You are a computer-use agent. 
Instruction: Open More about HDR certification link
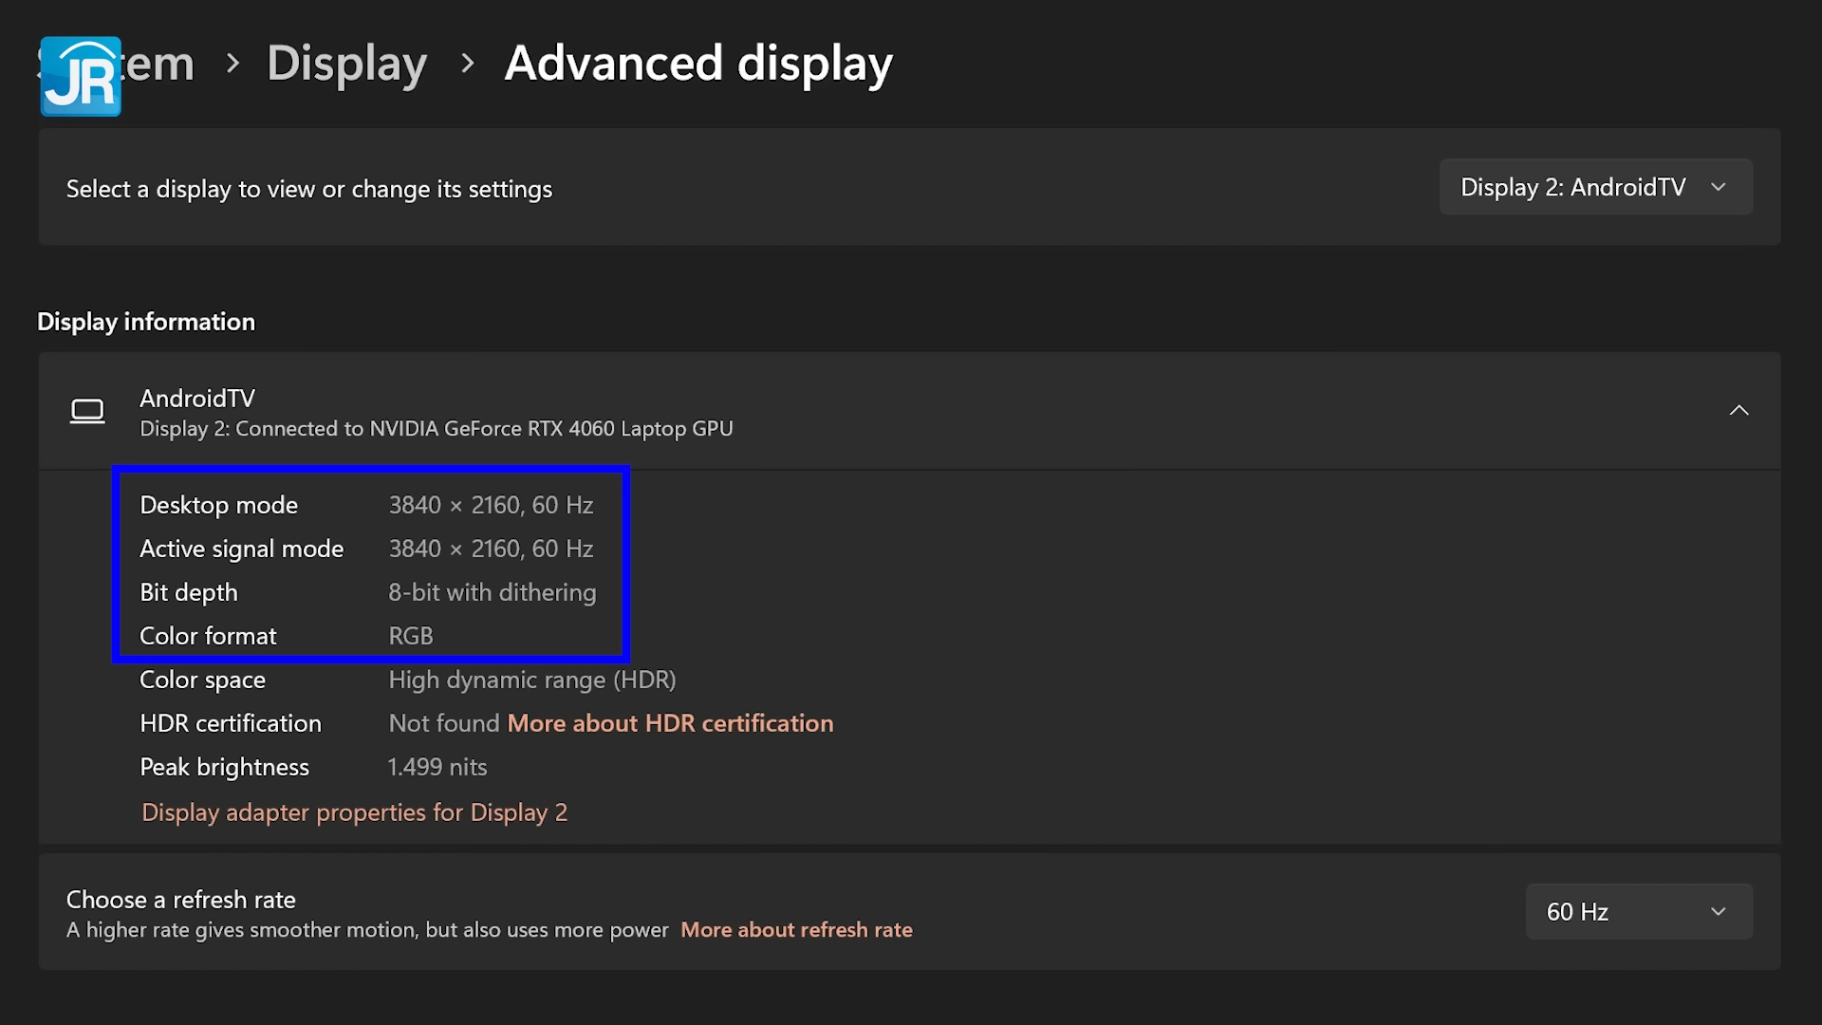pyautogui.click(x=670, y=723)
